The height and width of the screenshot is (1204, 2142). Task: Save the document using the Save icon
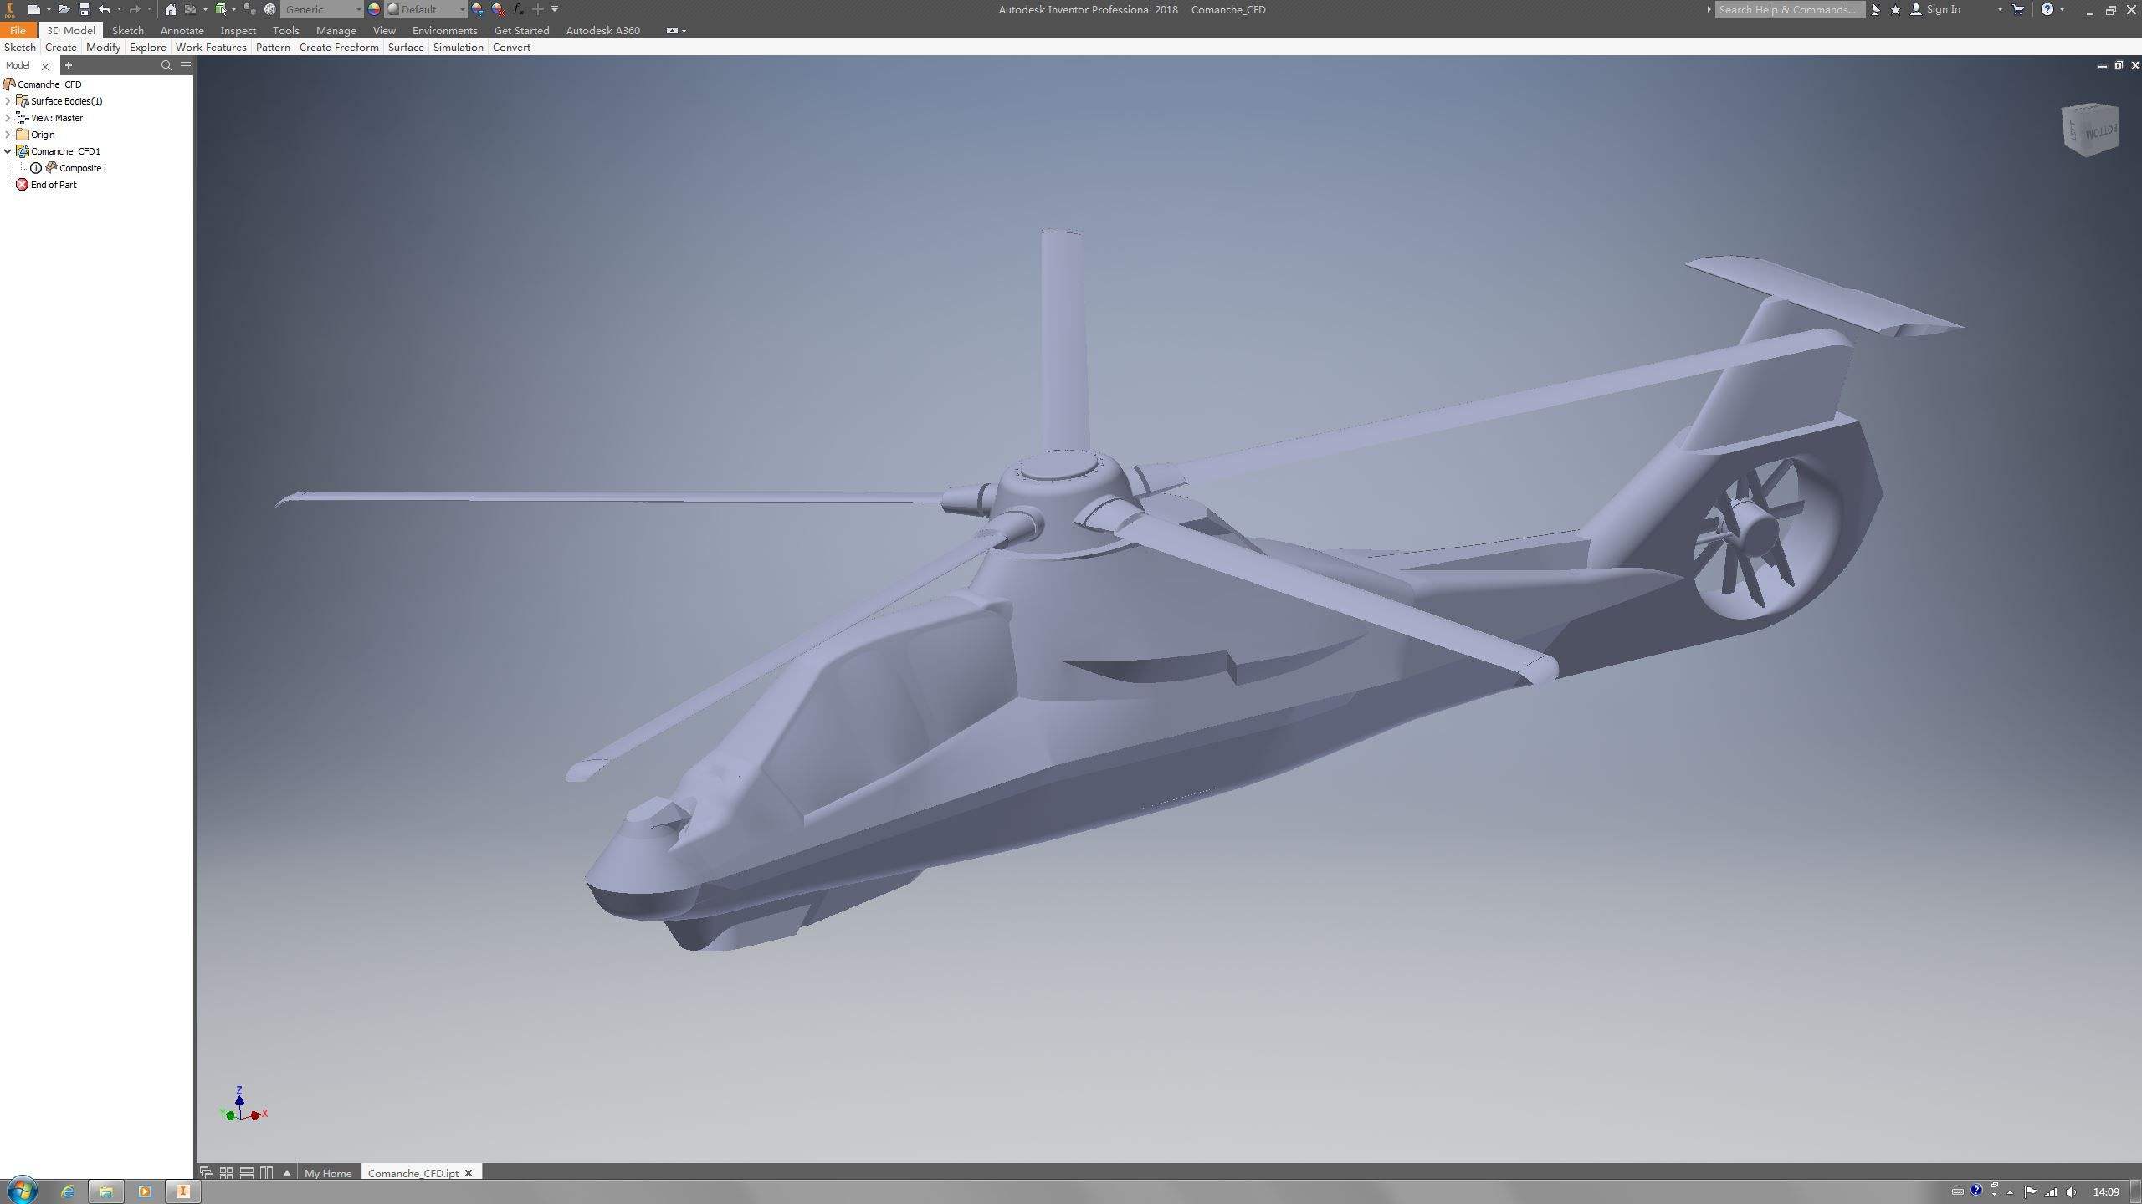pos(83,10)
